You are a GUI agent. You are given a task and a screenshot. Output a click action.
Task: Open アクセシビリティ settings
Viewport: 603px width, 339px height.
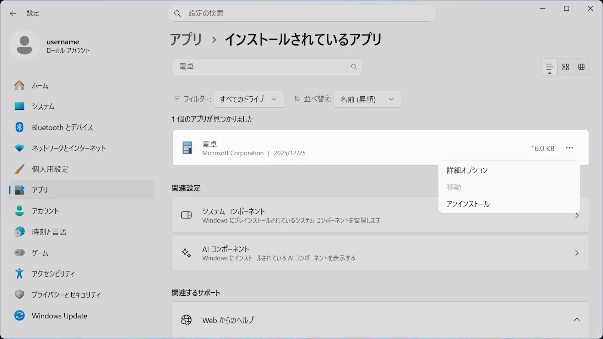82,274
